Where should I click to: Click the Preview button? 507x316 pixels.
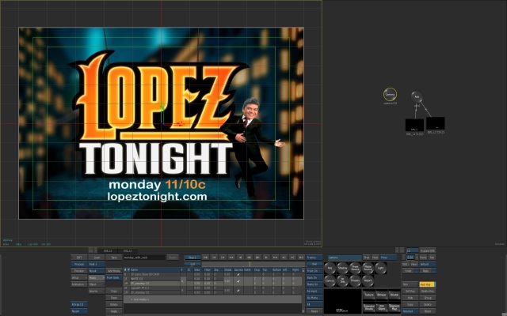(x=79, y=271)
